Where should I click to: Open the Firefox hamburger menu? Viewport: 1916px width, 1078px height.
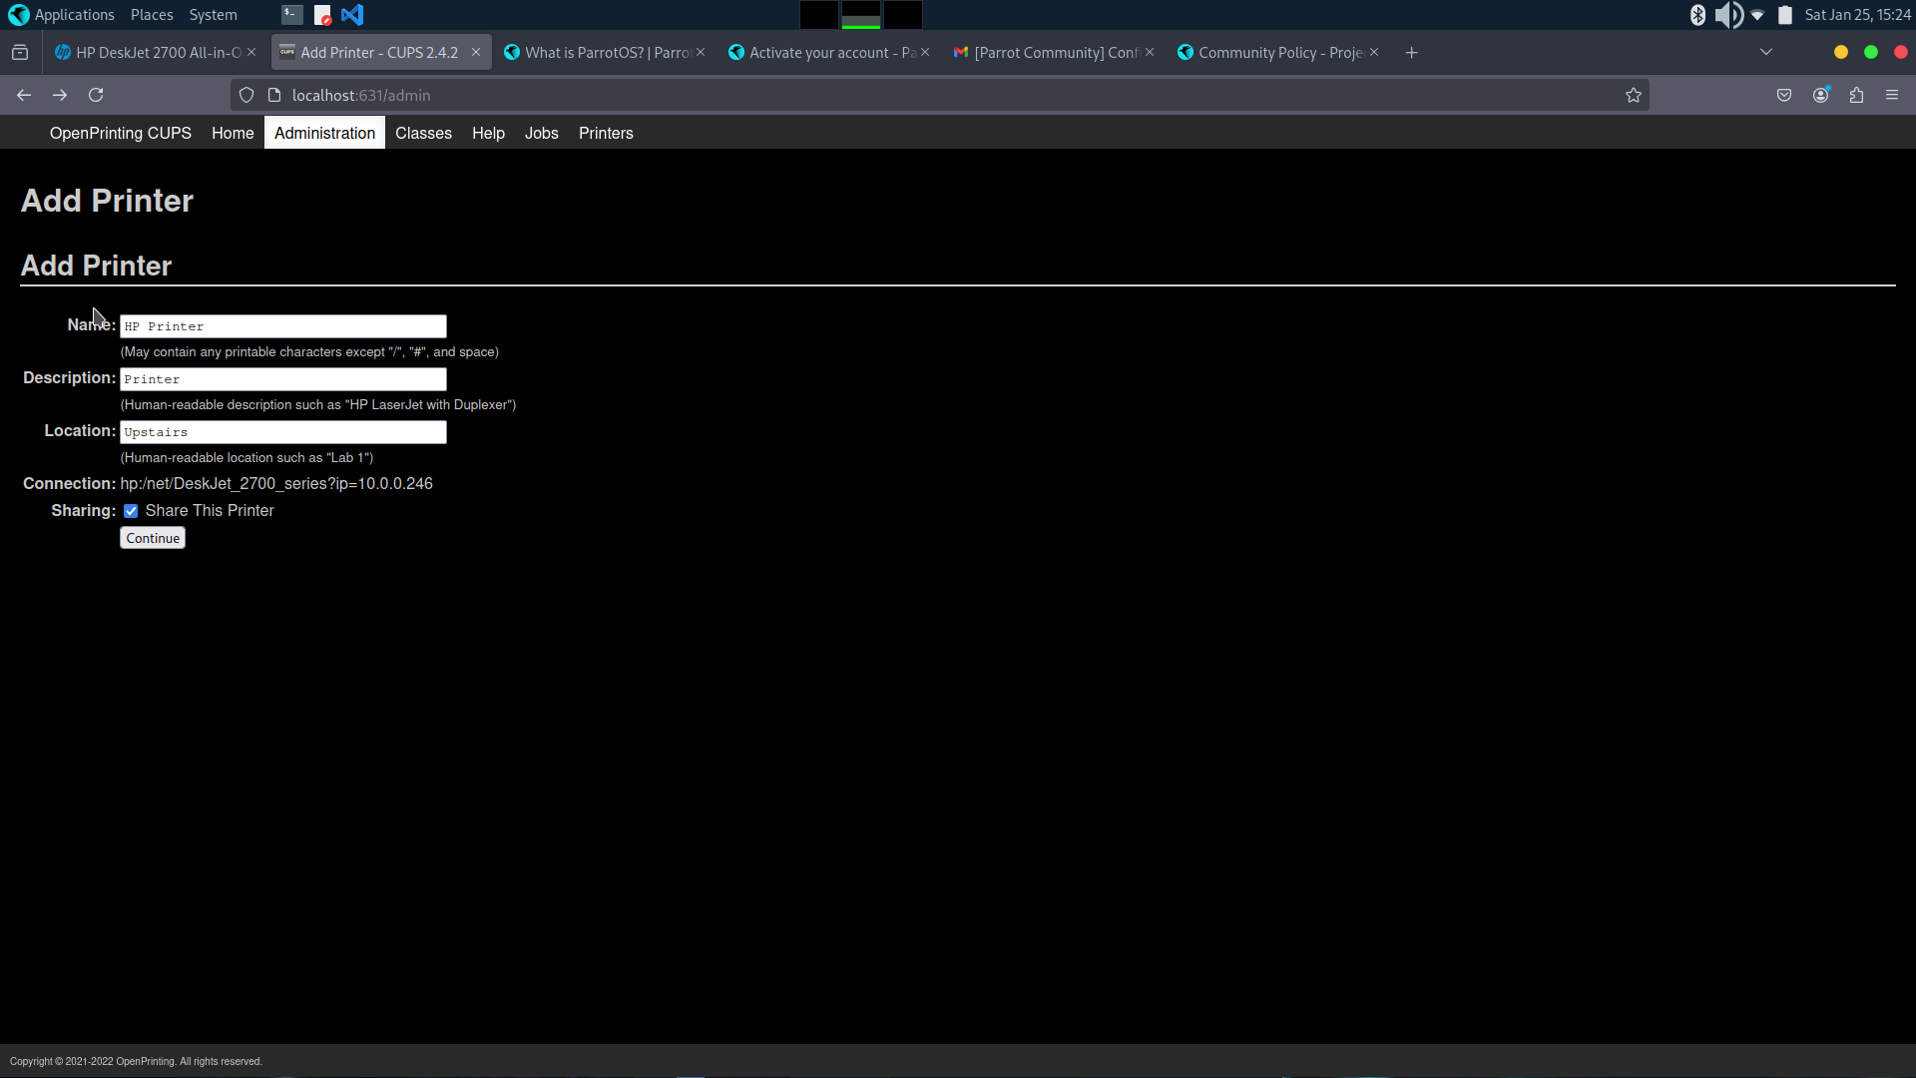click(1892, 96)
